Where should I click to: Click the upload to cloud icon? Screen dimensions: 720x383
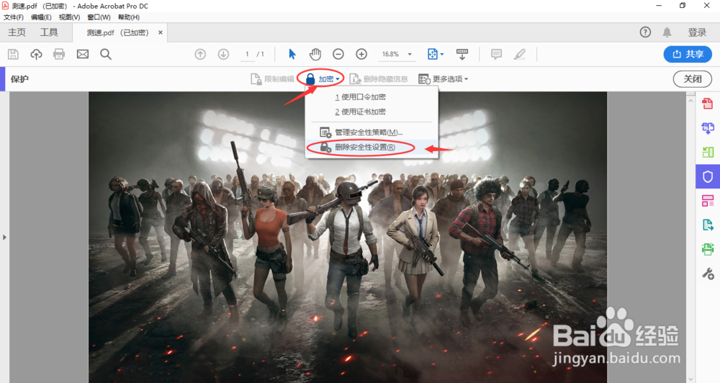click(36, 54)
